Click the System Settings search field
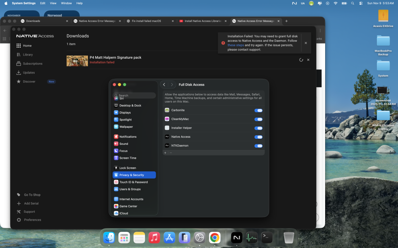The width and height of the screenshot is (398, 248). pos(134,95)
